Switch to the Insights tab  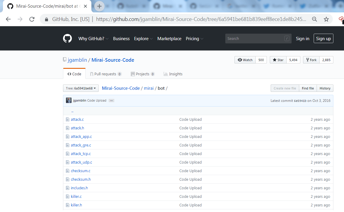pyautogui.click(x=173, y=74)
